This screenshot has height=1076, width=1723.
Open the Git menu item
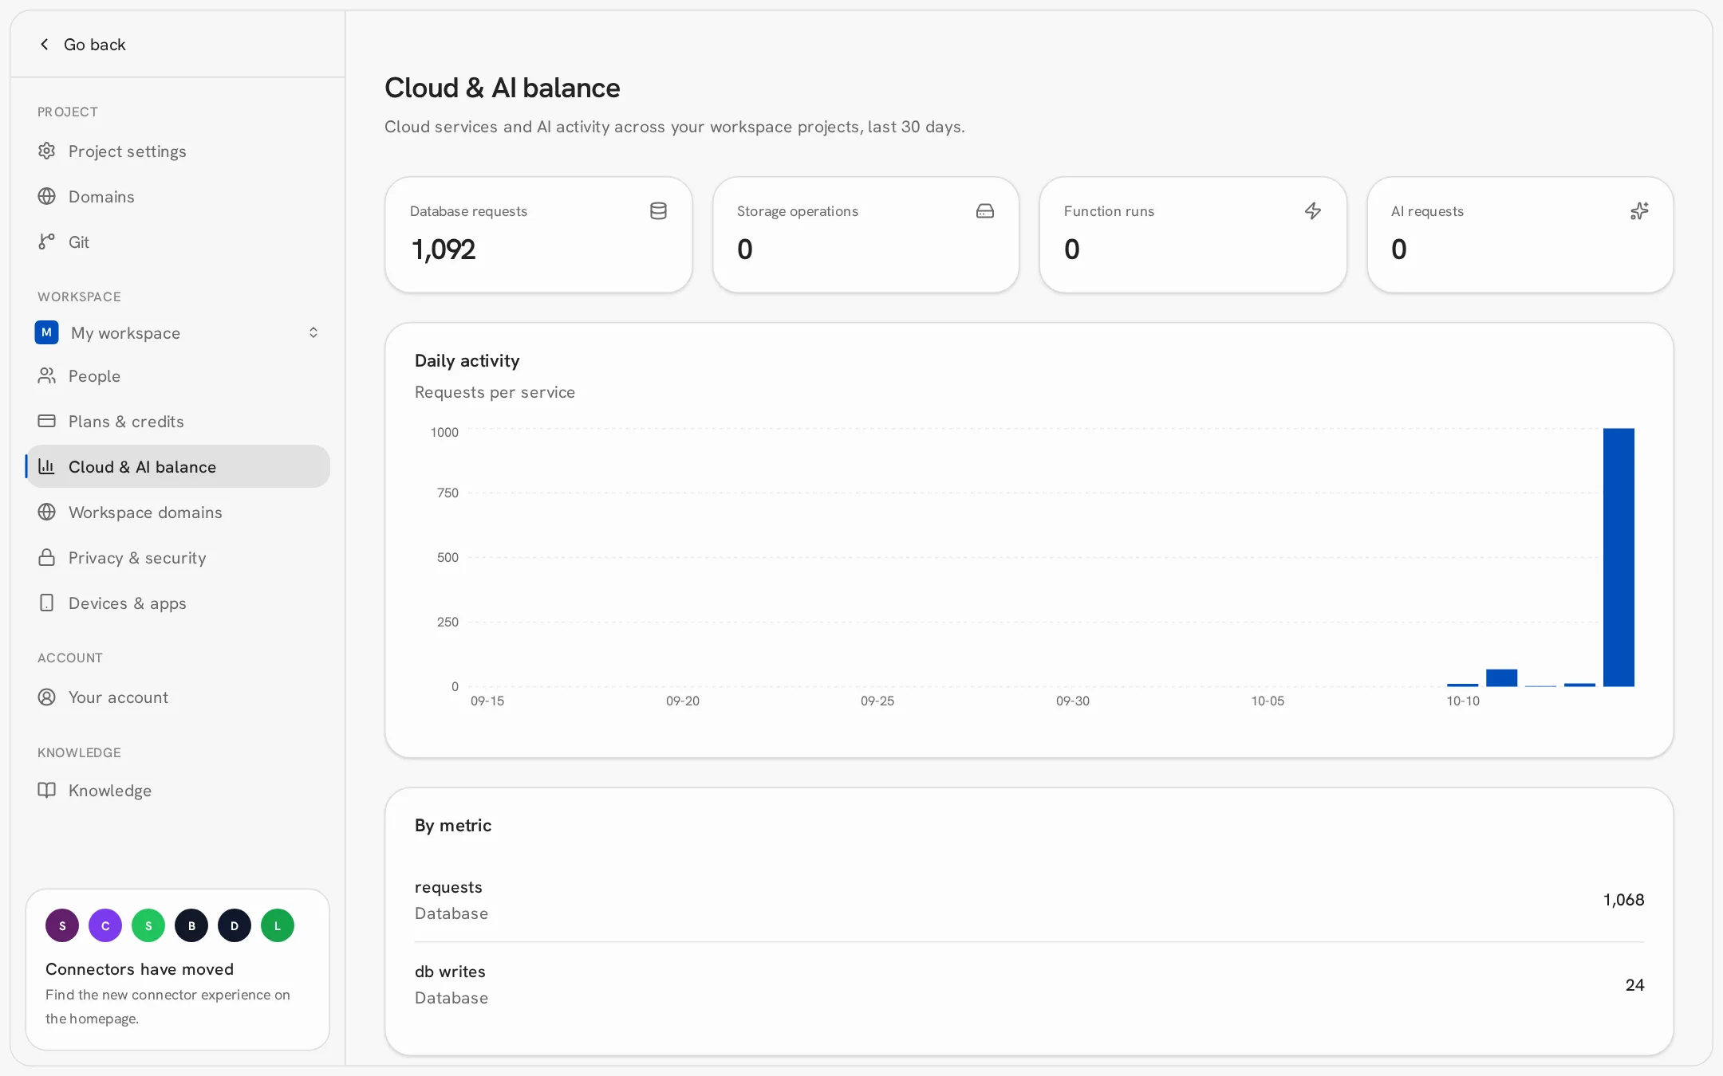(x=178, y=242)
